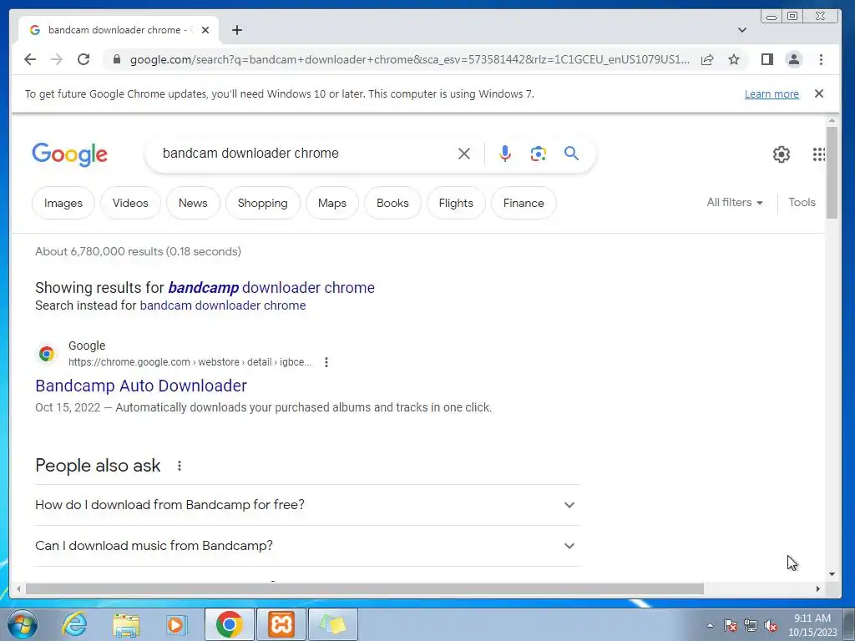The width and height of the screenshot is (855, 641).
Task: Open the Chrome side panel
Action: click(x=767, y=59)
